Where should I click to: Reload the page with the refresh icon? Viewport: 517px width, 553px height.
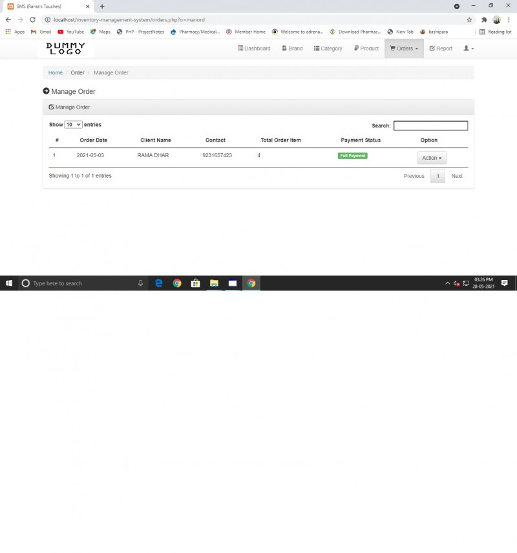[32, 20]
